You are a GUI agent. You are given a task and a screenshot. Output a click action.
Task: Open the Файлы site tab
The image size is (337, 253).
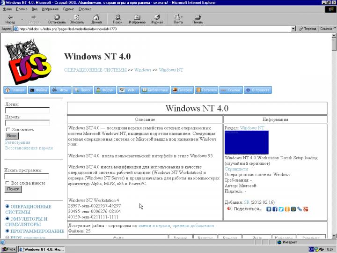pyautogui.click(x=39, y=90)
